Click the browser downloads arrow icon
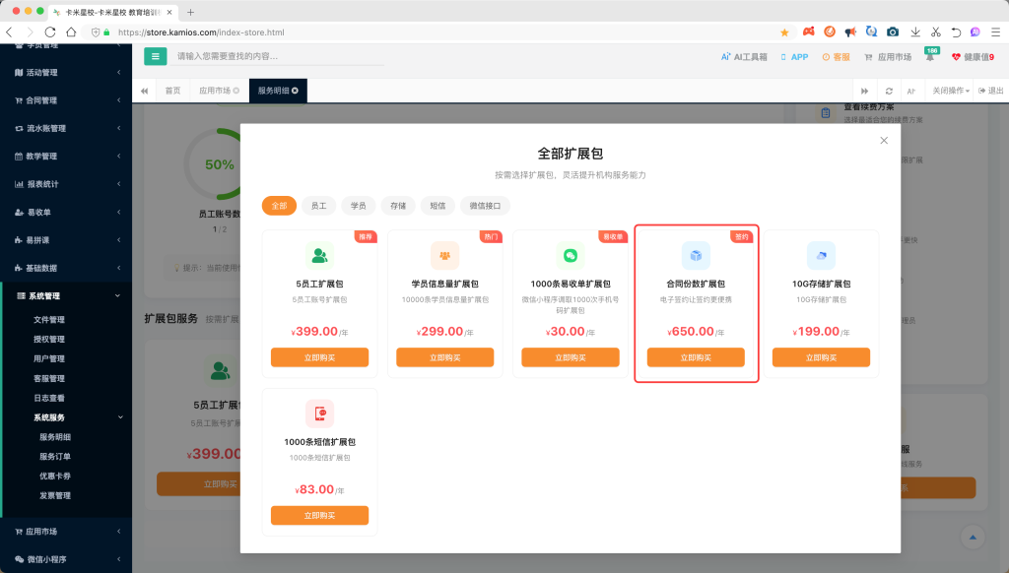Screen dimensions: 1009x573 click(915, 32)
